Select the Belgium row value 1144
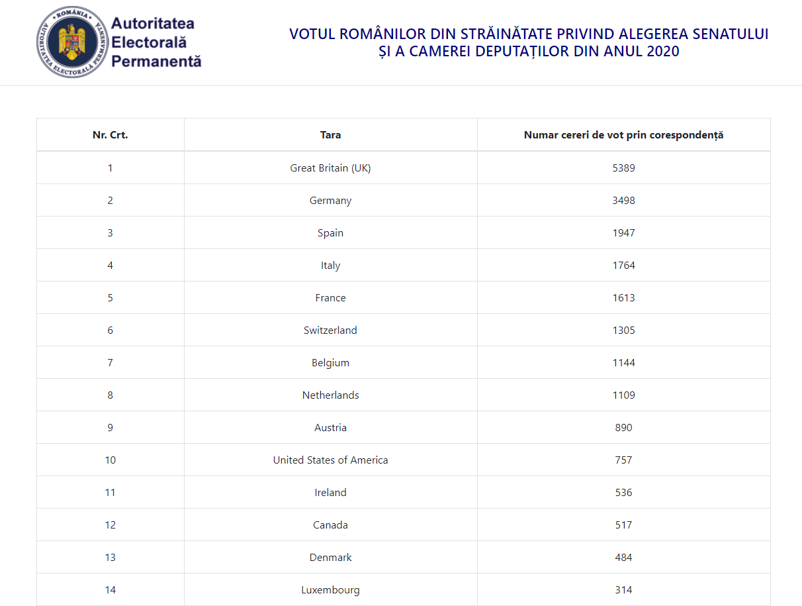 click(623, 363)
